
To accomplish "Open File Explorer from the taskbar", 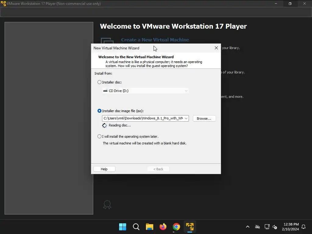I will click(x=149, y=227).
